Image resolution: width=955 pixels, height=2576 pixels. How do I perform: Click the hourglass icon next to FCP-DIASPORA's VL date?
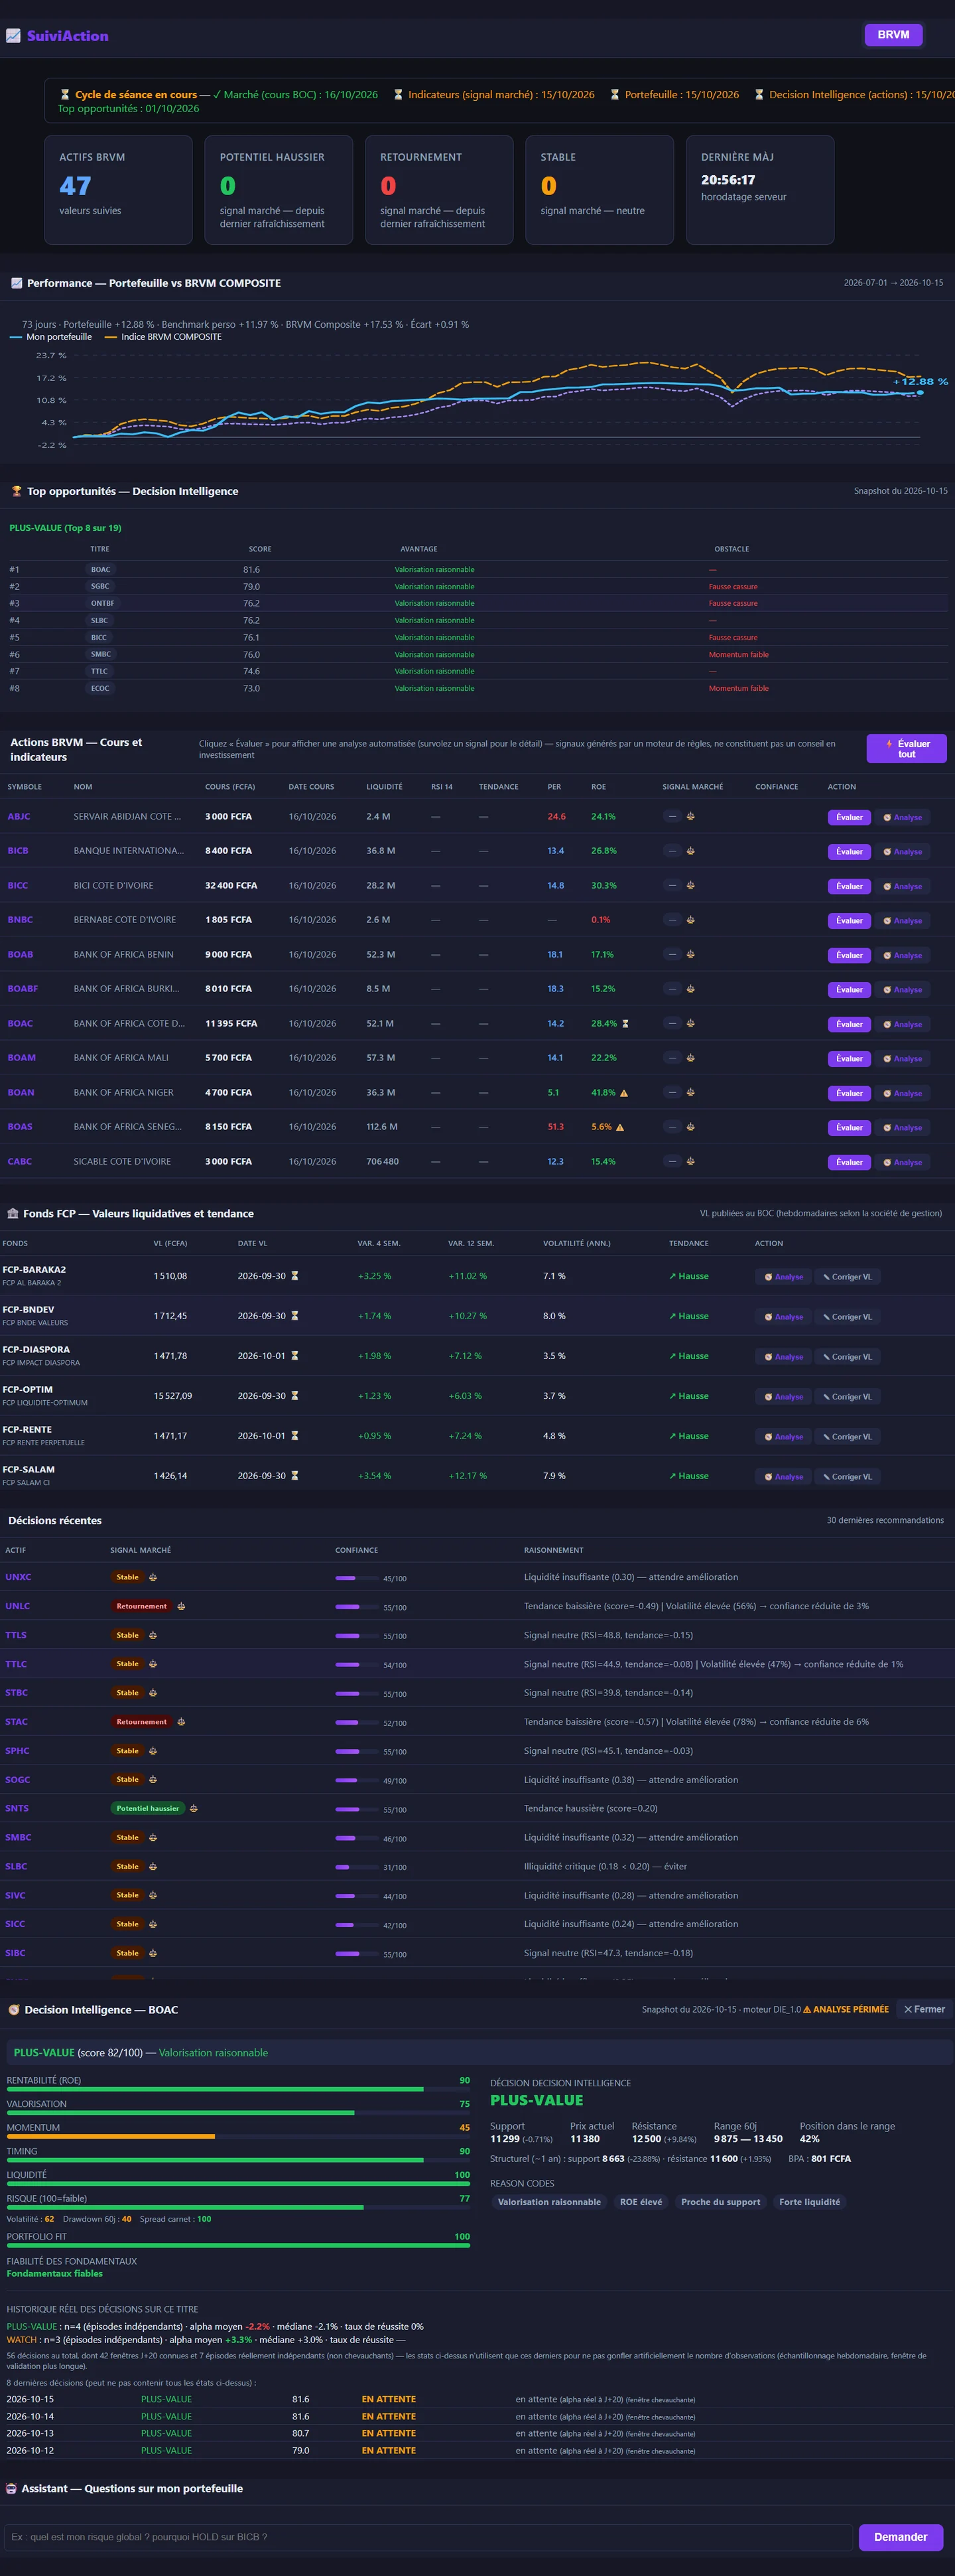pyautogui.click(x=294, y=1356)
